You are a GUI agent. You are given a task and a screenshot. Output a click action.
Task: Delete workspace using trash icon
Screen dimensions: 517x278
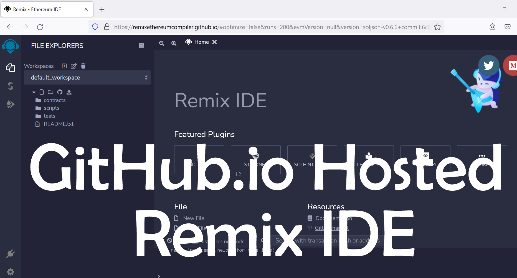click(x=83, y=66)
